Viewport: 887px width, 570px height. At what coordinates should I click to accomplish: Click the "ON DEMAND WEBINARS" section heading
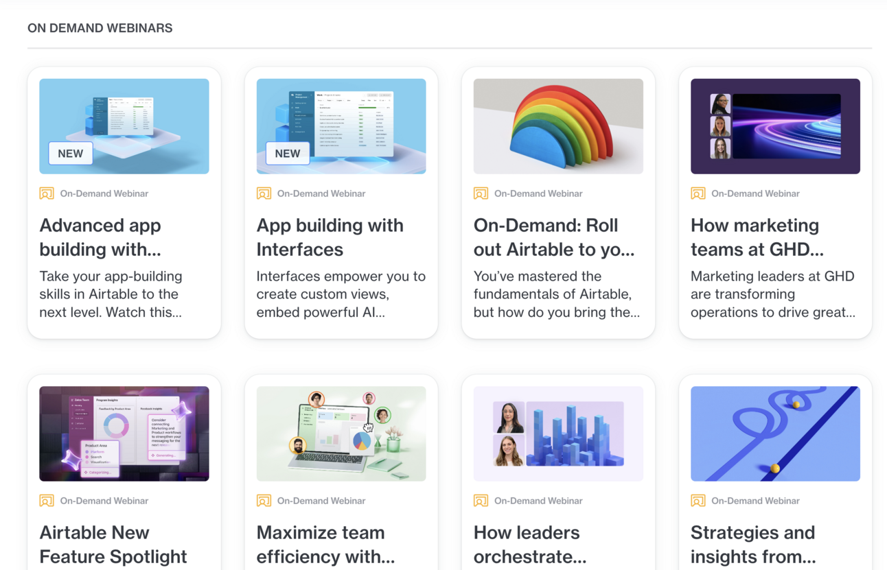pos(100,28)
